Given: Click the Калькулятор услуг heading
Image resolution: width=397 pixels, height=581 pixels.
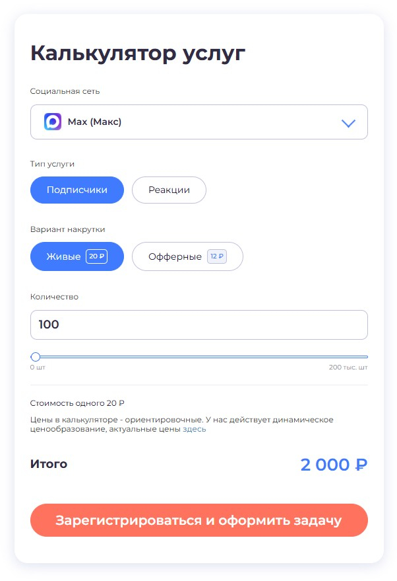Looking at the screenshot, I should [138, 54].
